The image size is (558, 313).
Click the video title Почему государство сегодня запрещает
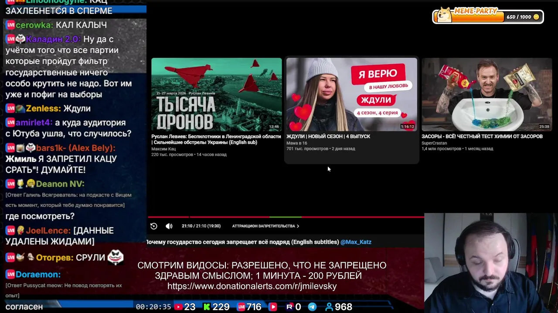[242, 242]
